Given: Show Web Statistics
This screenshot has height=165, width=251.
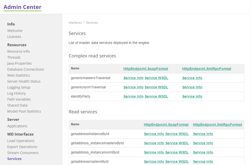Looking at the screenshot, I should pos(19,75).
